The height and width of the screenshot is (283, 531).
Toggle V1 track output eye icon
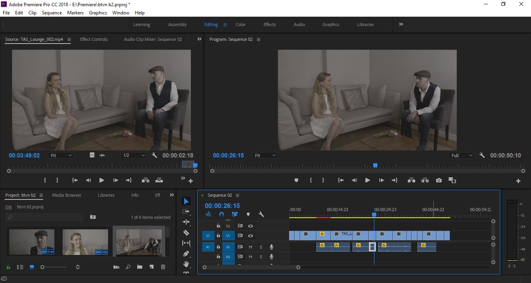tap(251, 236)
